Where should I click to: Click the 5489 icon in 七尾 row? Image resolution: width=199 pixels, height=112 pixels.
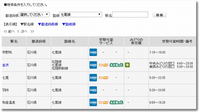pos(93,77)
